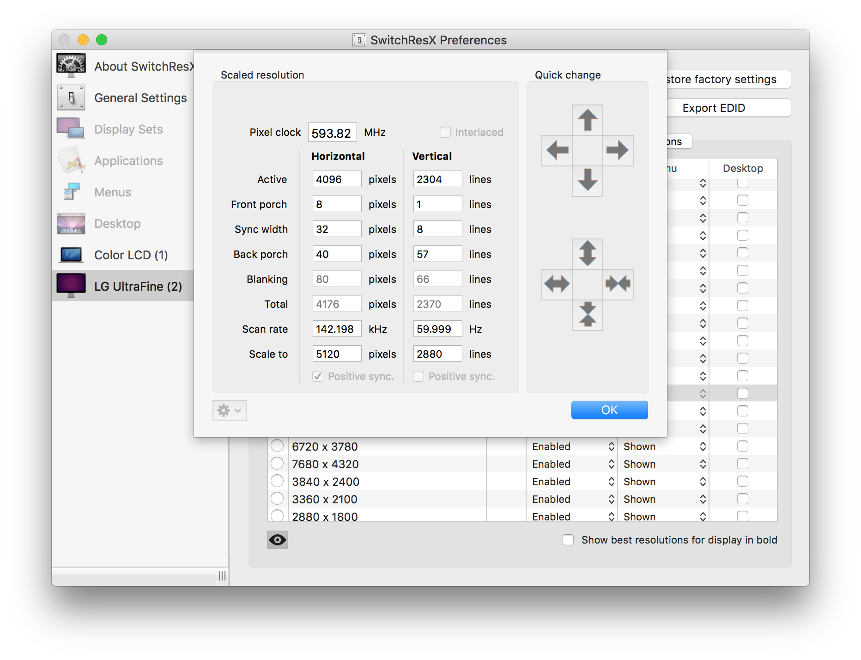Select the Color LCD (1) display icon
Screen dimensions: 861x660
coord(71,255)
